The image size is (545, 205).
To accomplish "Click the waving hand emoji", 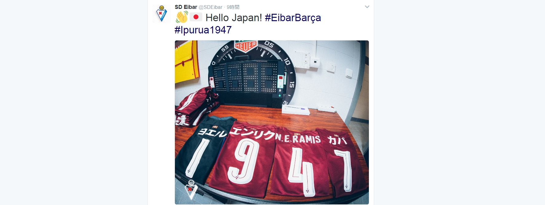I will click(182, 17).
